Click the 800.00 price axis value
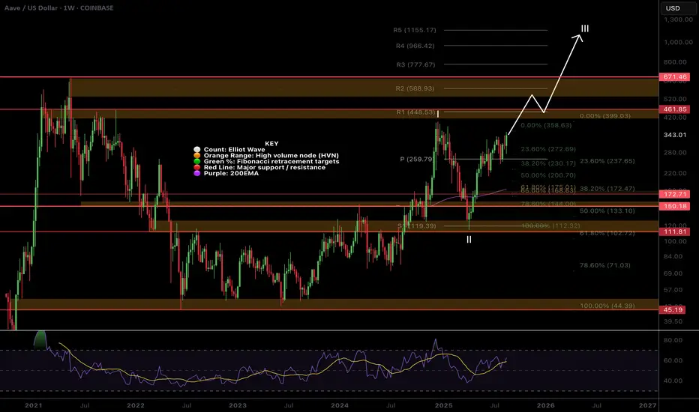 (674, 62)
